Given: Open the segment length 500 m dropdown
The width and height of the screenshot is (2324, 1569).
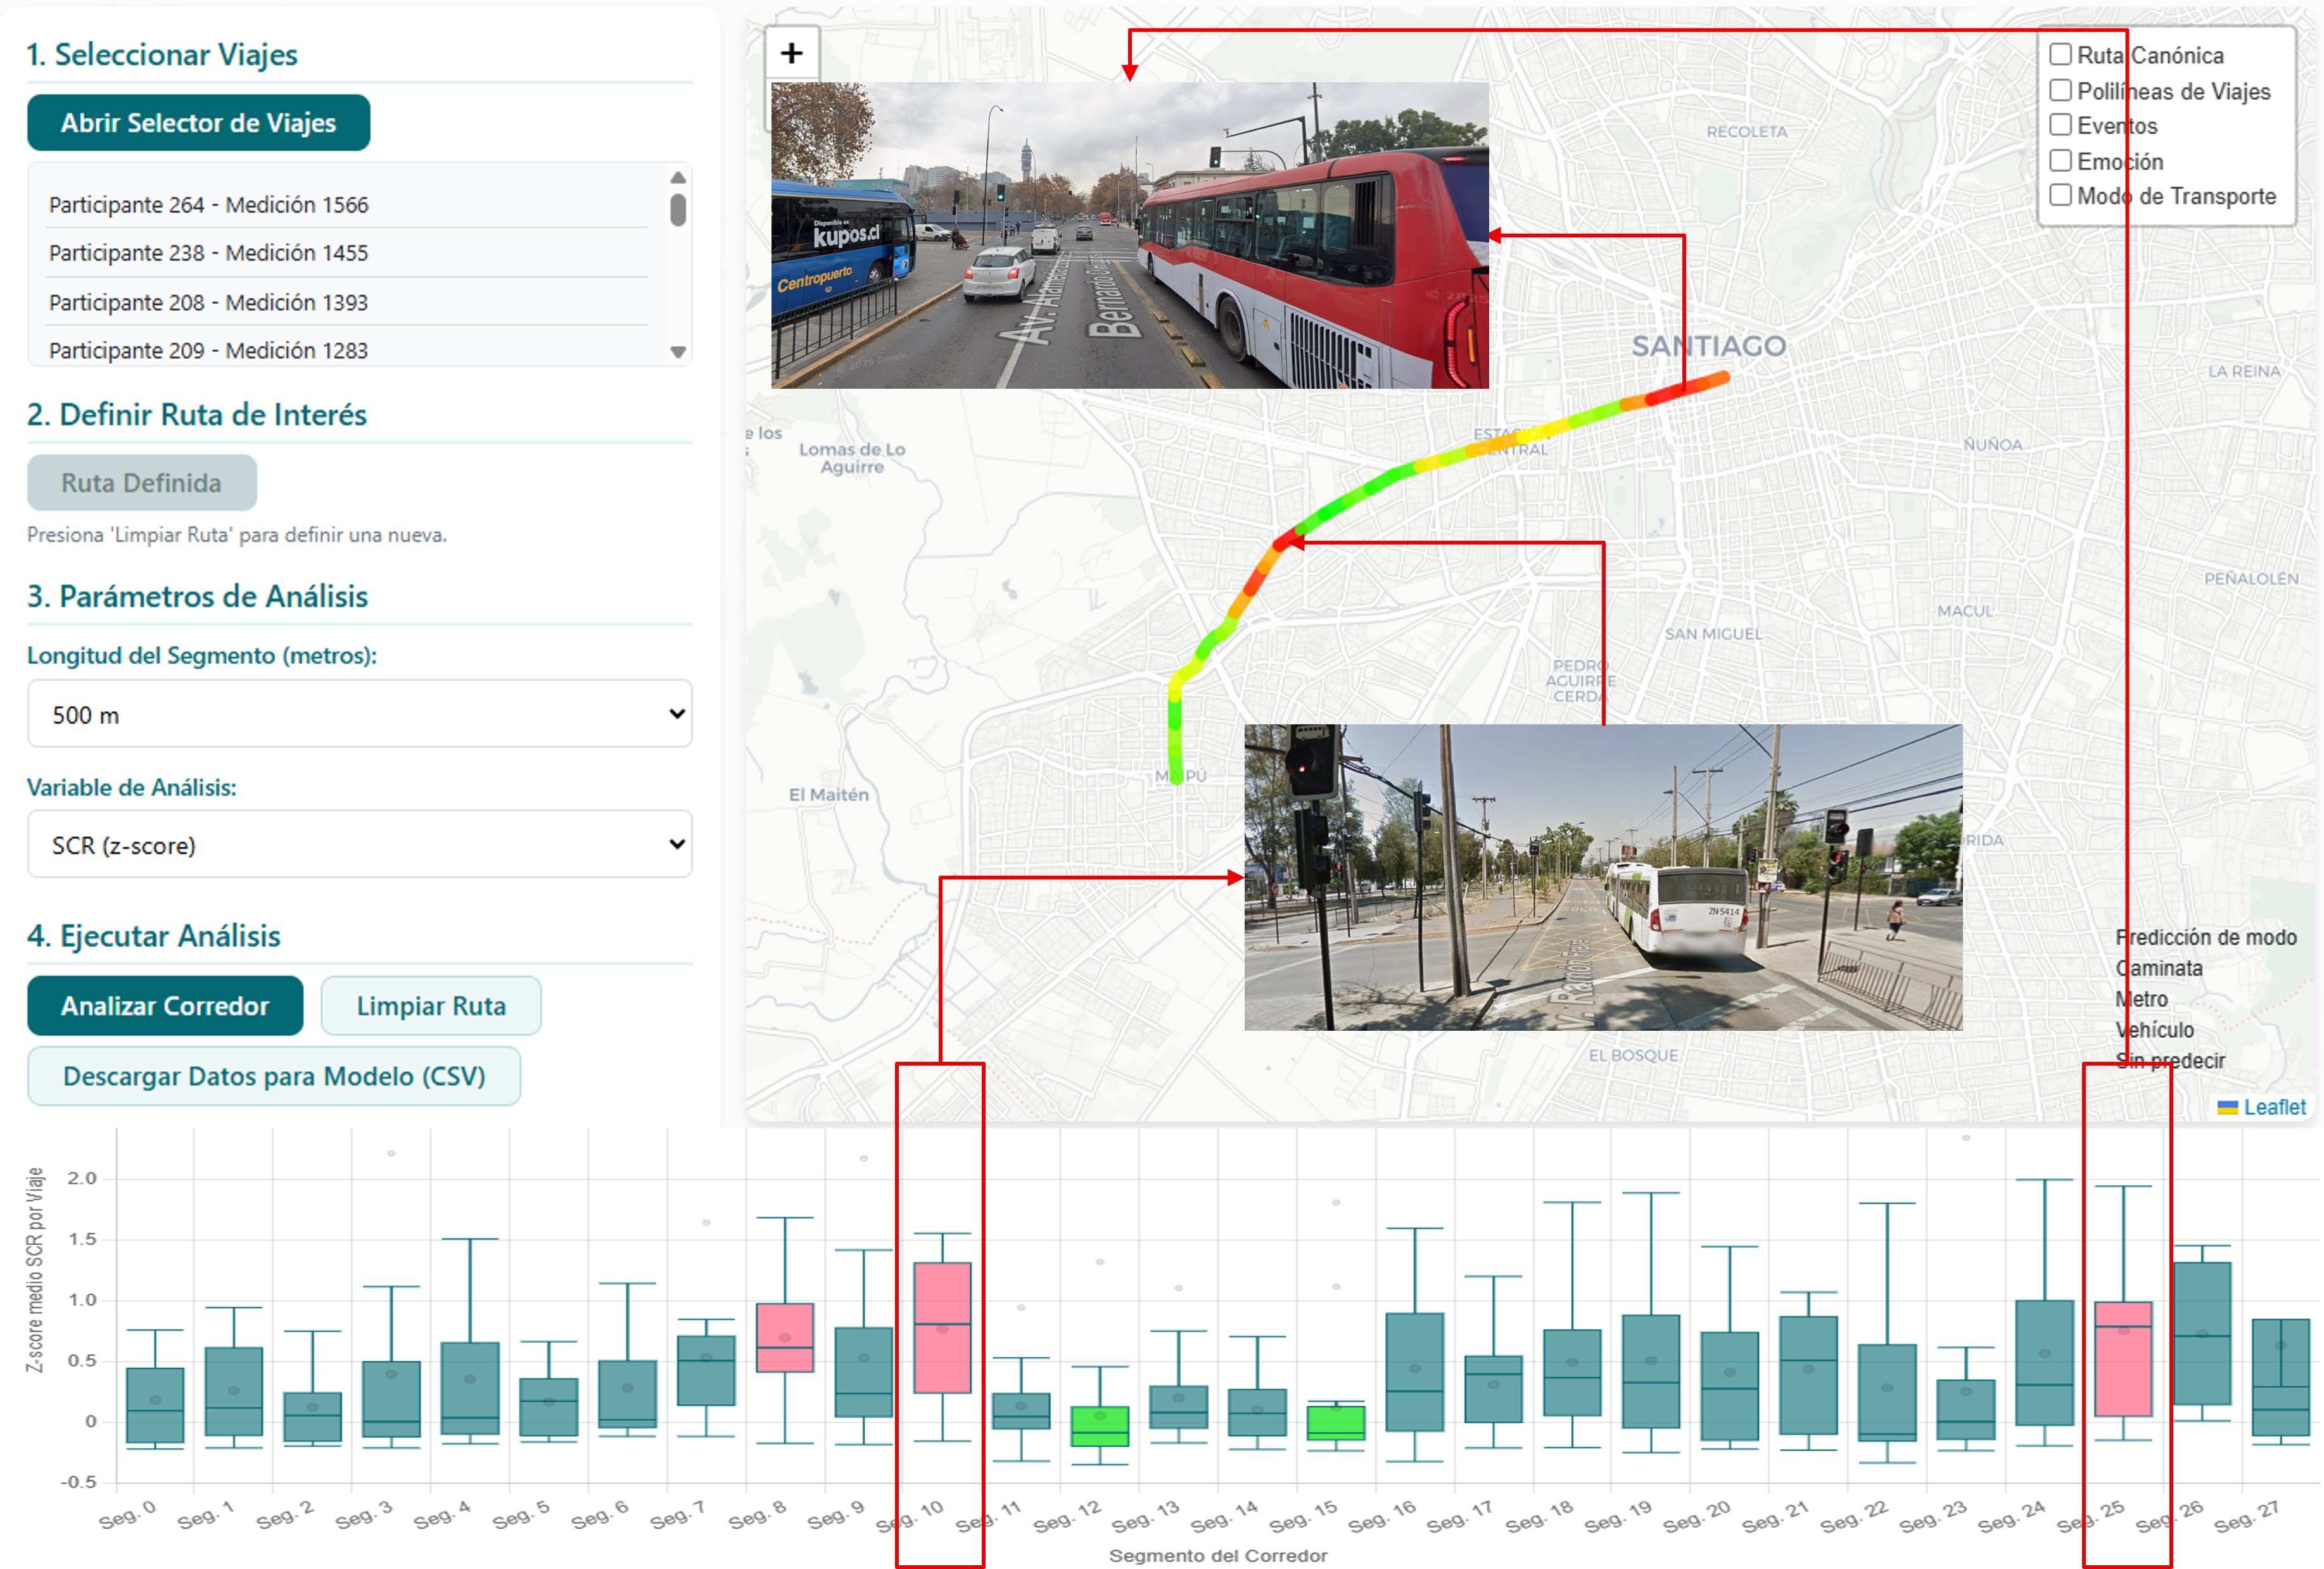Looking at the screenshot, I should pyautogui.click(x=359, y=714).
